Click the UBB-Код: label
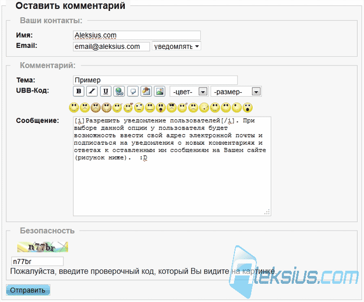Screen dimensions: 364x302 click(x=32, y=90)
